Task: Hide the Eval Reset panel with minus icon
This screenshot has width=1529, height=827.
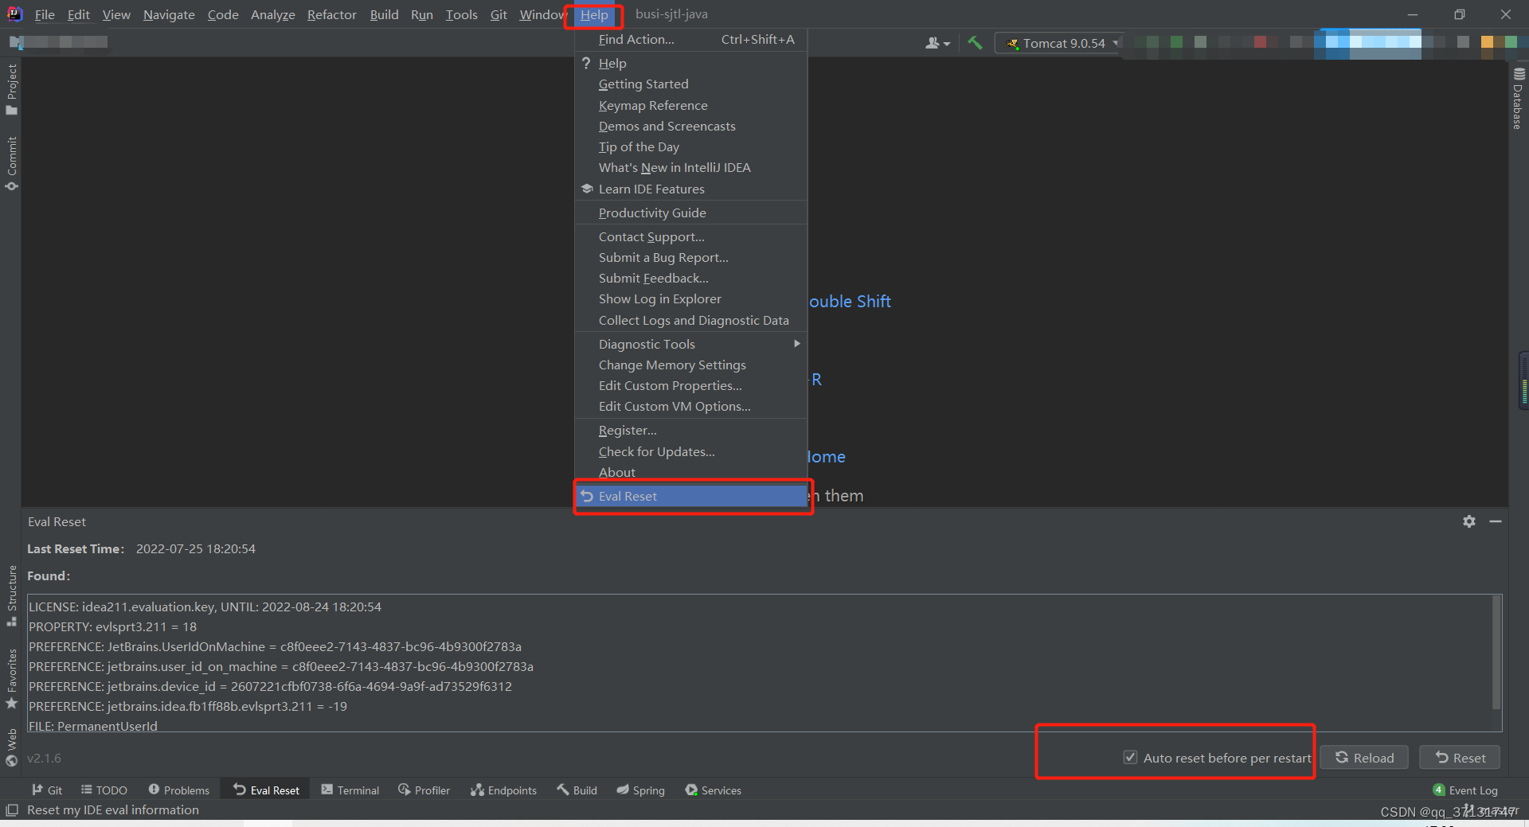Action: point(1496,521)
